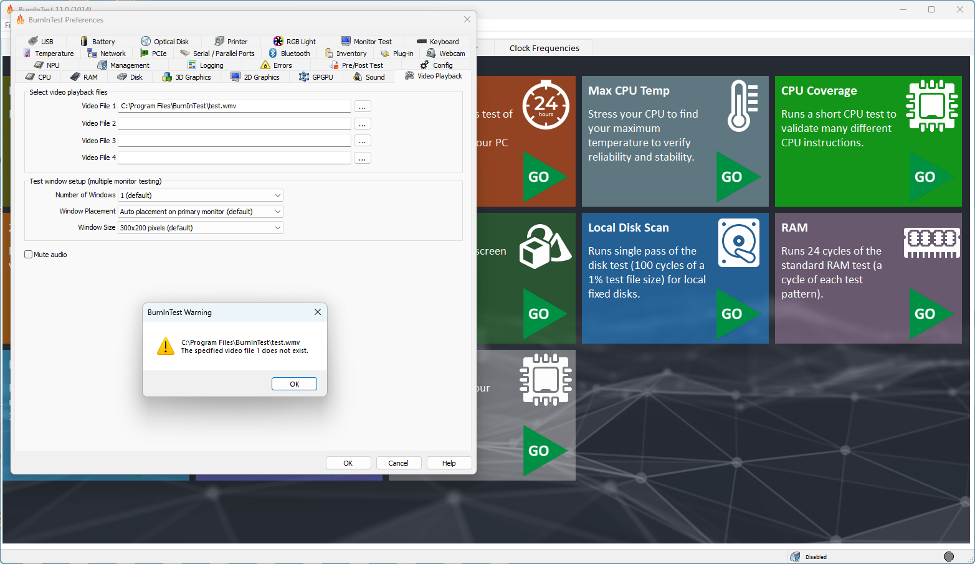Viewport: 975px width, 564px height.
Task: Select the GPGPU chip icon
Action: click(x=304, y=77)
